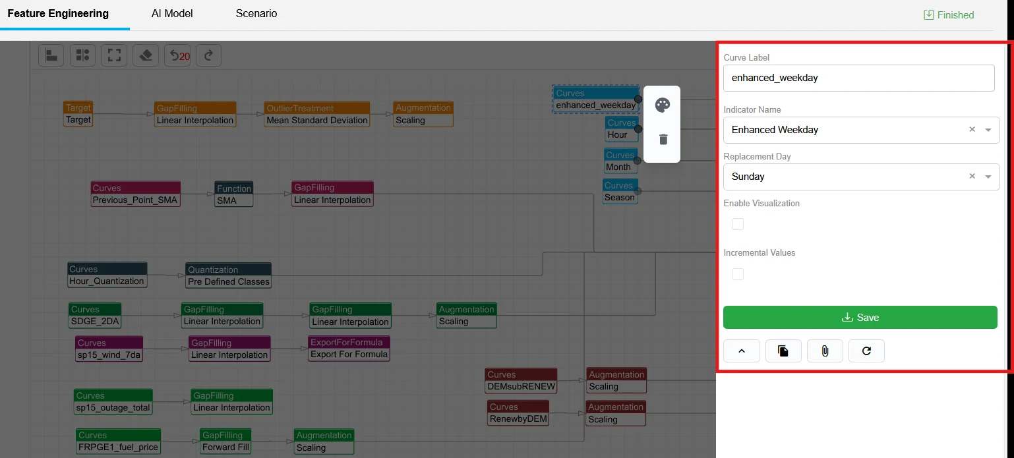
Task: Select the Season curve node
Action: (620, 191)
